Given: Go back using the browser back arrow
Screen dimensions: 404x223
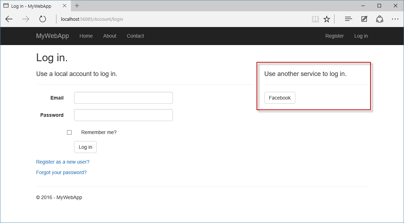Looking at the screenshot, I should tap(9, 19).
